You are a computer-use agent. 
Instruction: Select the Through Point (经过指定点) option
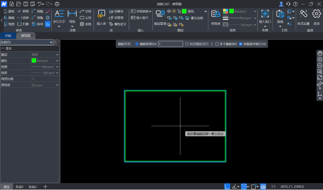[187, 44]
